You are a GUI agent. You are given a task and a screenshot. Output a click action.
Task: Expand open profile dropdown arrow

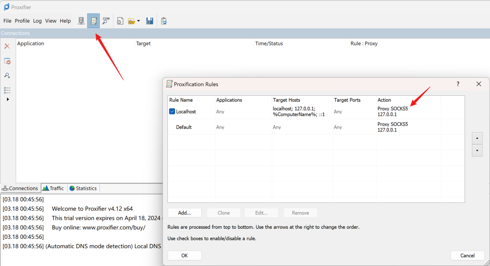[138, 21]
